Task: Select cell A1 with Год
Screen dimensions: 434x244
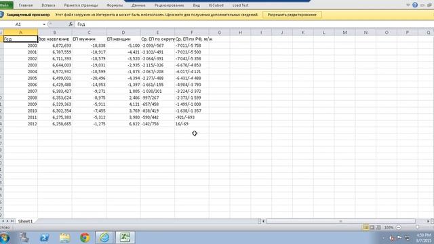Action: (20, 39)
